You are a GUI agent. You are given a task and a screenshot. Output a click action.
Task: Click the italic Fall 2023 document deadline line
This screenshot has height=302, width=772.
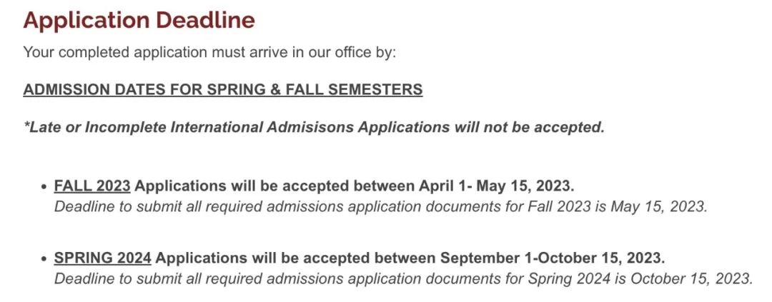pyautogui.click(x=380, y=206)
